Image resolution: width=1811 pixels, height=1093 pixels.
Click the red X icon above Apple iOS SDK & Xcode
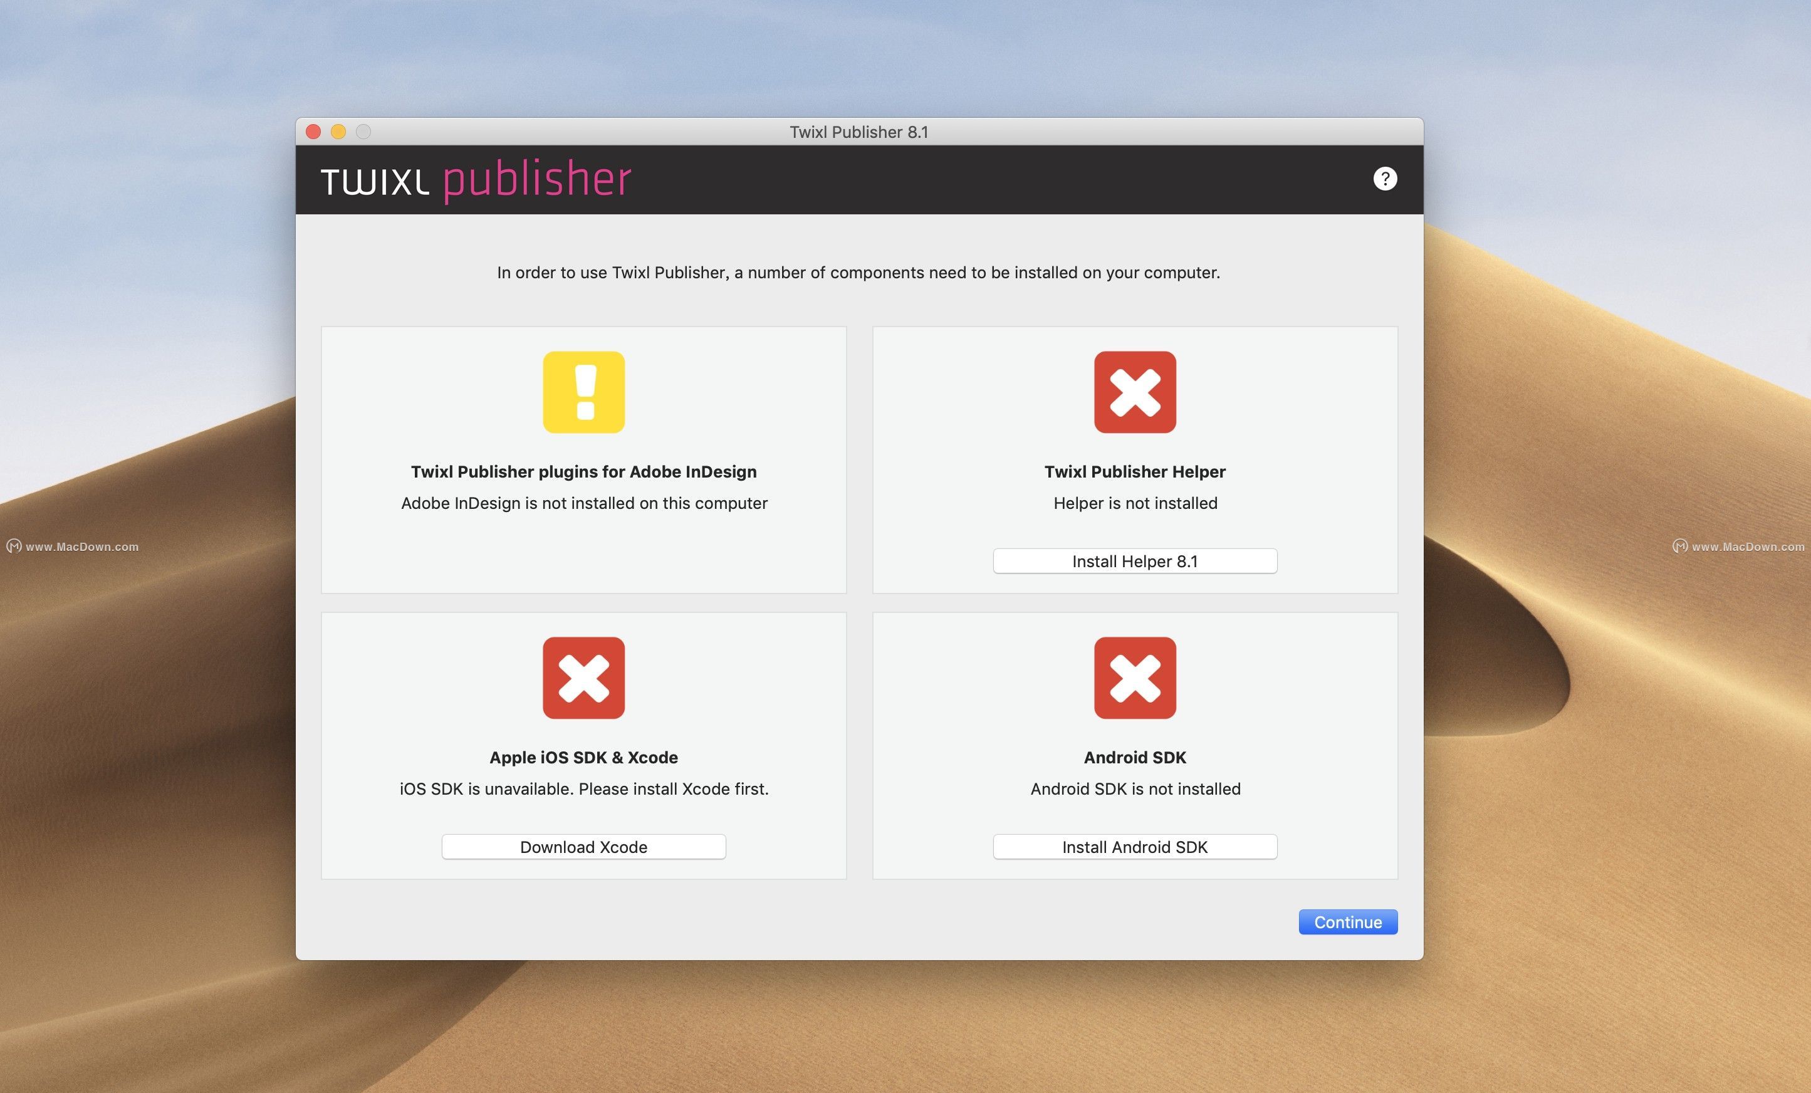pos(583,677)
